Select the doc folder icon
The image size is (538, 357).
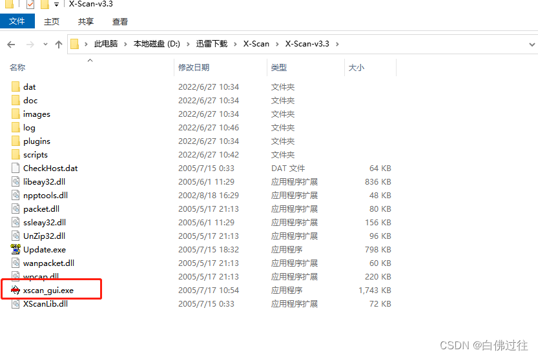[16, 100]
